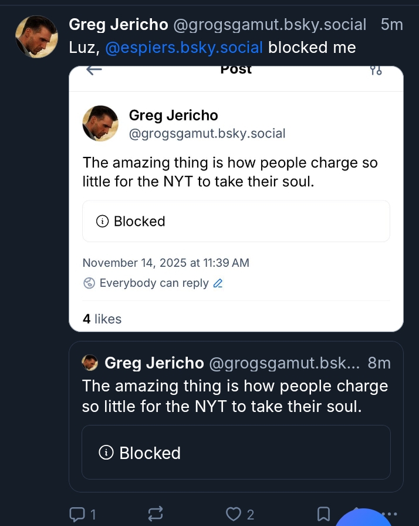Click the globe icon before Everybody can reply
Screen dimensions: 419x526
click(89, 283)
